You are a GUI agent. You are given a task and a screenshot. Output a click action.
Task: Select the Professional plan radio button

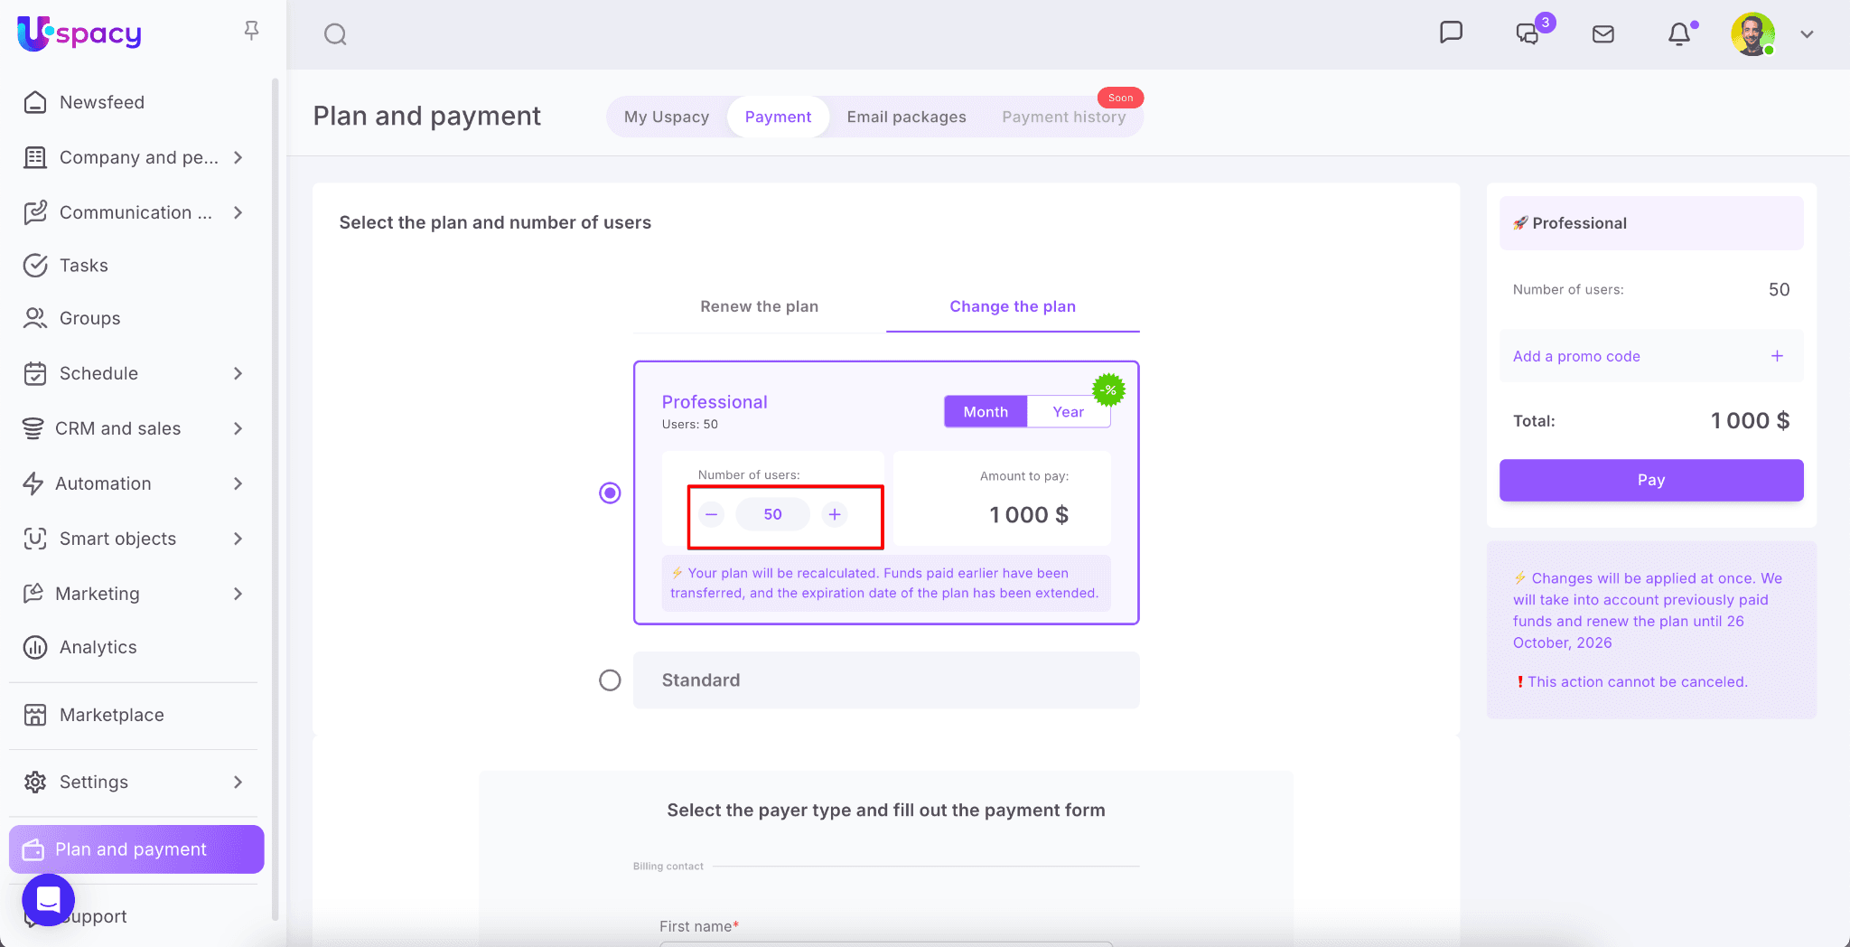(610, 492)
